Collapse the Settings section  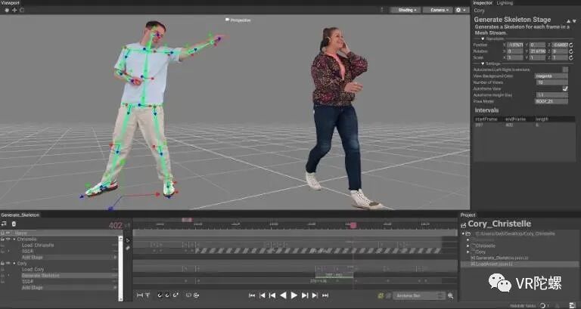[x=483, y=63]
